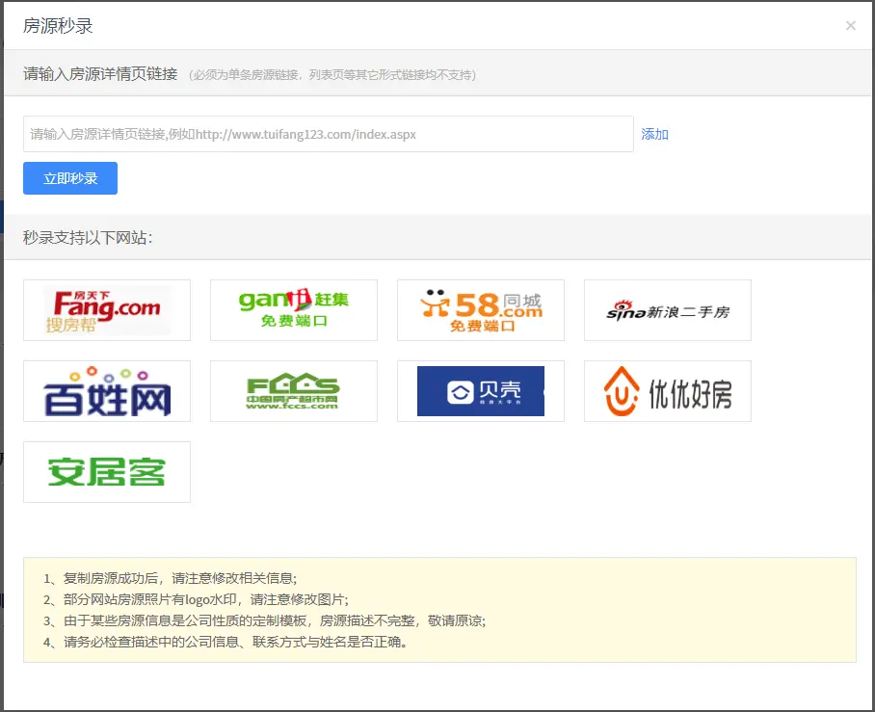Choose the 58同城 免费端口 logo
This screenshot has height=712, width=875.
(481, 310)
